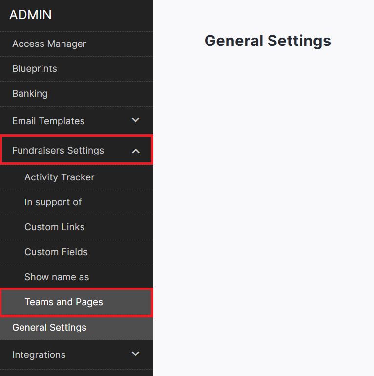This screenshot has width=374, height=376.
Task: Click the General Settings page heading
Action: pos(268,41)
